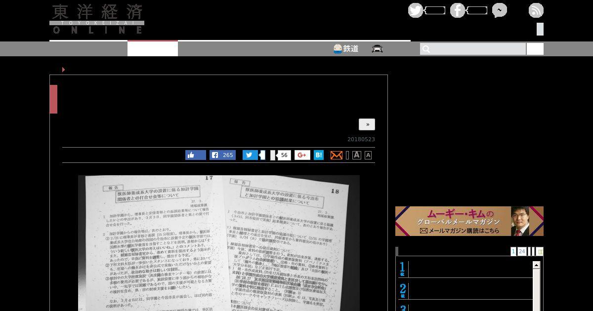Click the car icon in the nav bar
Viewport: 593px width, 311px height.
point(378,49)
